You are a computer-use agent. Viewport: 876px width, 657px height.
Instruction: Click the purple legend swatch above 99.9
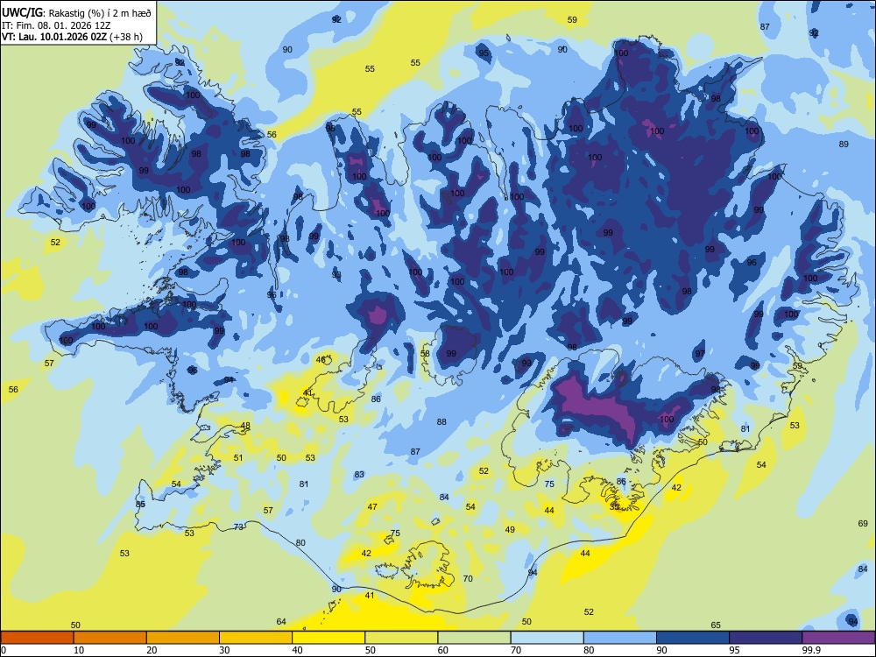(x=838, y=638)
